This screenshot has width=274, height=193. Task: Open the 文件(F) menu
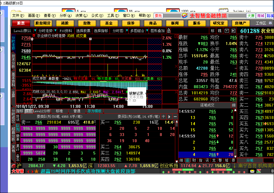click(18, 16)
